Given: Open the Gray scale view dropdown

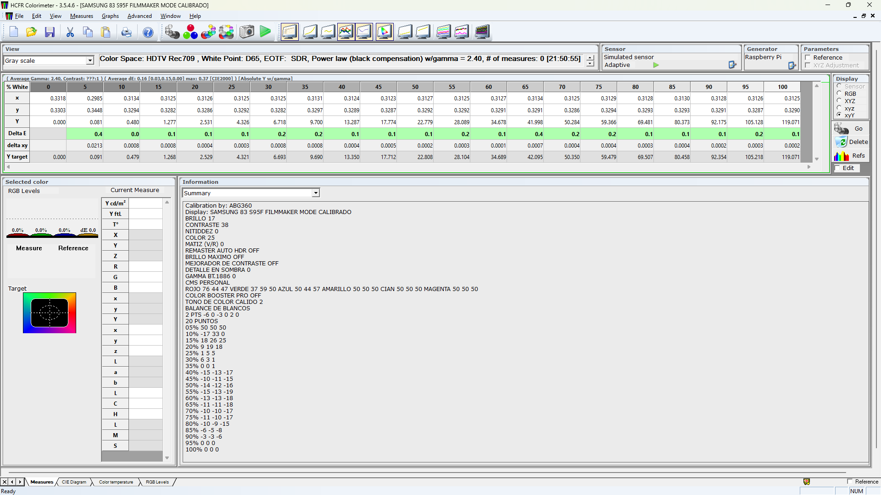Looking at the screenshot, I should pos(90,60).
